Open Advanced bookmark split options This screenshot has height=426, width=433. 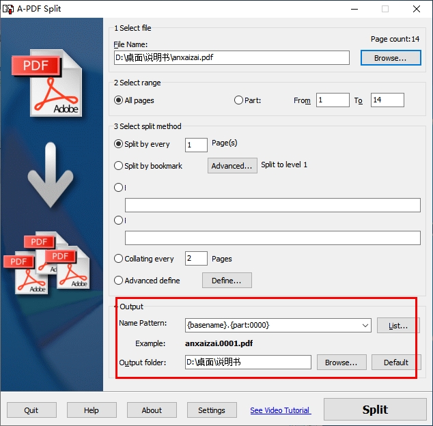pyautogui.click(x=232, y=166)
